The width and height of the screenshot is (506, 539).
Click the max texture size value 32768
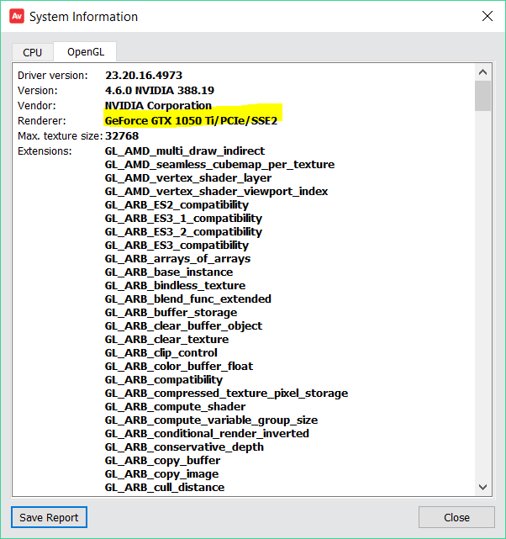[122, 135]
